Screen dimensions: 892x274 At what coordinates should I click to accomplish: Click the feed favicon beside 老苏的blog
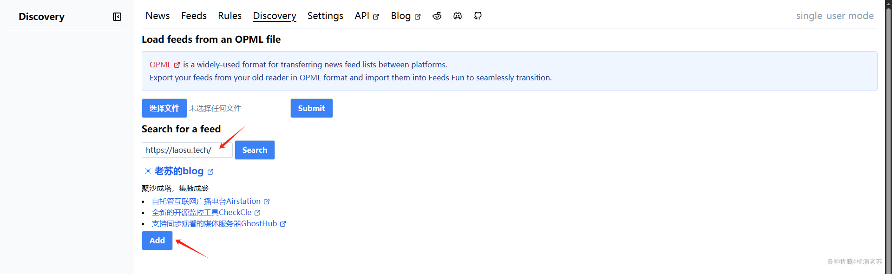pos(148,171)
